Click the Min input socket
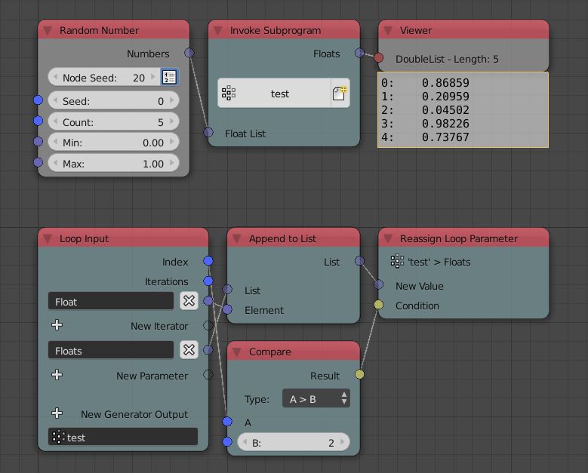The image size is (588, 473). (38, 141)
